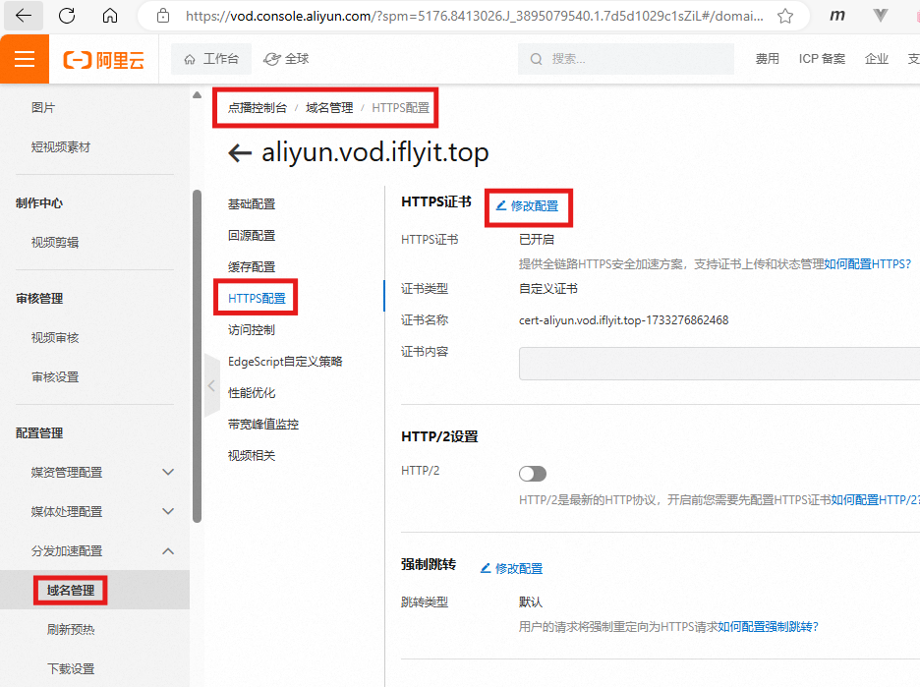Image resolution: width=920 pixels, height=687 pixels.
Task: Open the 访问控制 configuration tab
Action: click(x=252, y=330)
